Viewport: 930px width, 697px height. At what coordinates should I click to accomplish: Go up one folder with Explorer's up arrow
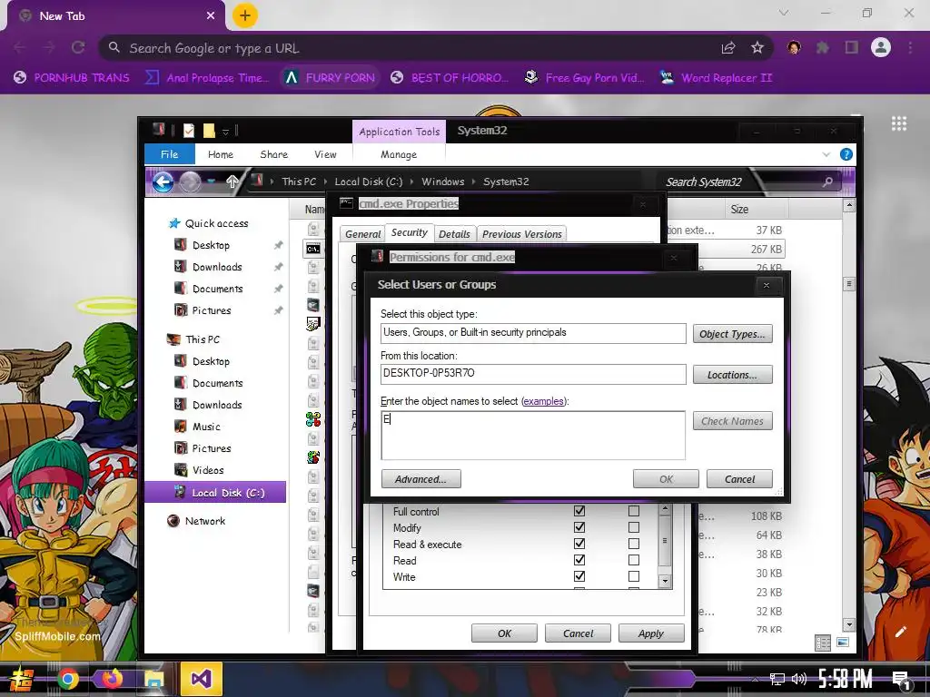tap(232, 182)
